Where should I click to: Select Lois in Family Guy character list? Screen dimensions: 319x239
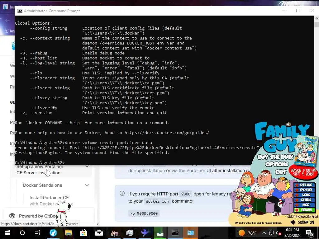click(x=304, y=195)
